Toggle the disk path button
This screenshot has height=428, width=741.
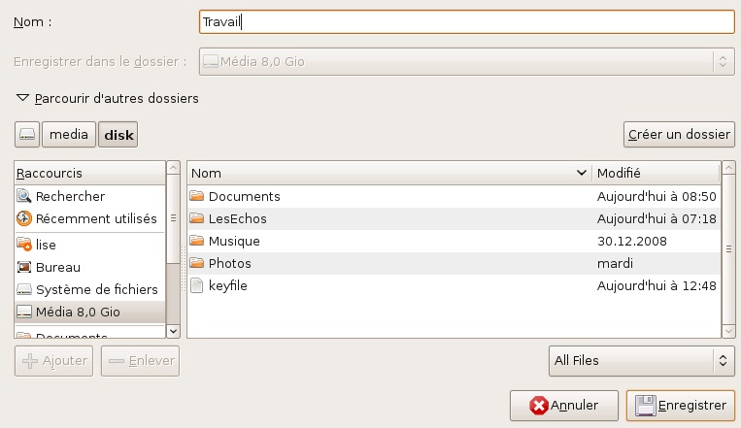[118, 135]
